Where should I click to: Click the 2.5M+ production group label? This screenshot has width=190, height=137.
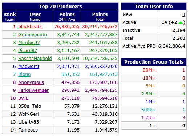tap(148, 94)
